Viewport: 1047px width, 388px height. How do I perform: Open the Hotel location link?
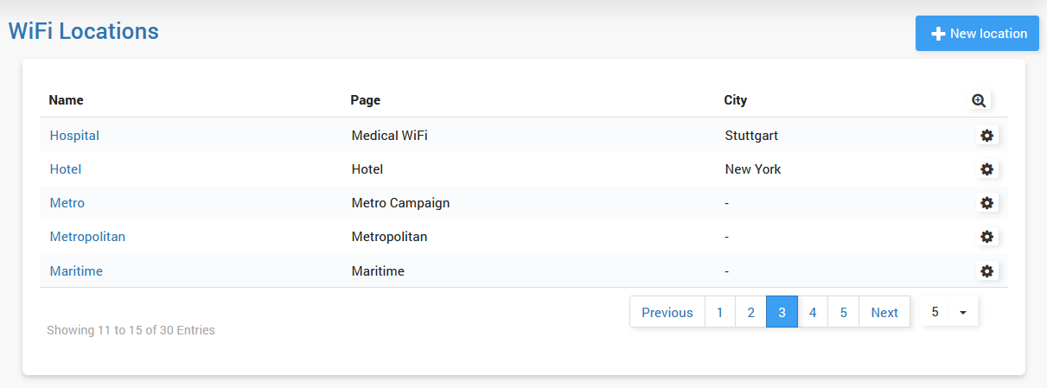tap(66, 169)
